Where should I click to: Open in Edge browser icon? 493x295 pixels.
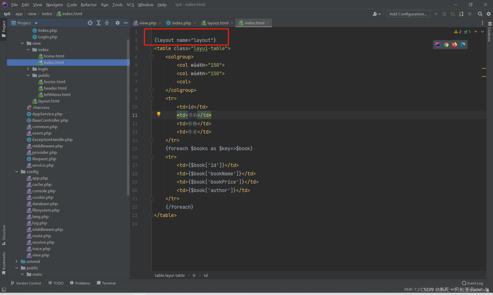coord(463,45)
